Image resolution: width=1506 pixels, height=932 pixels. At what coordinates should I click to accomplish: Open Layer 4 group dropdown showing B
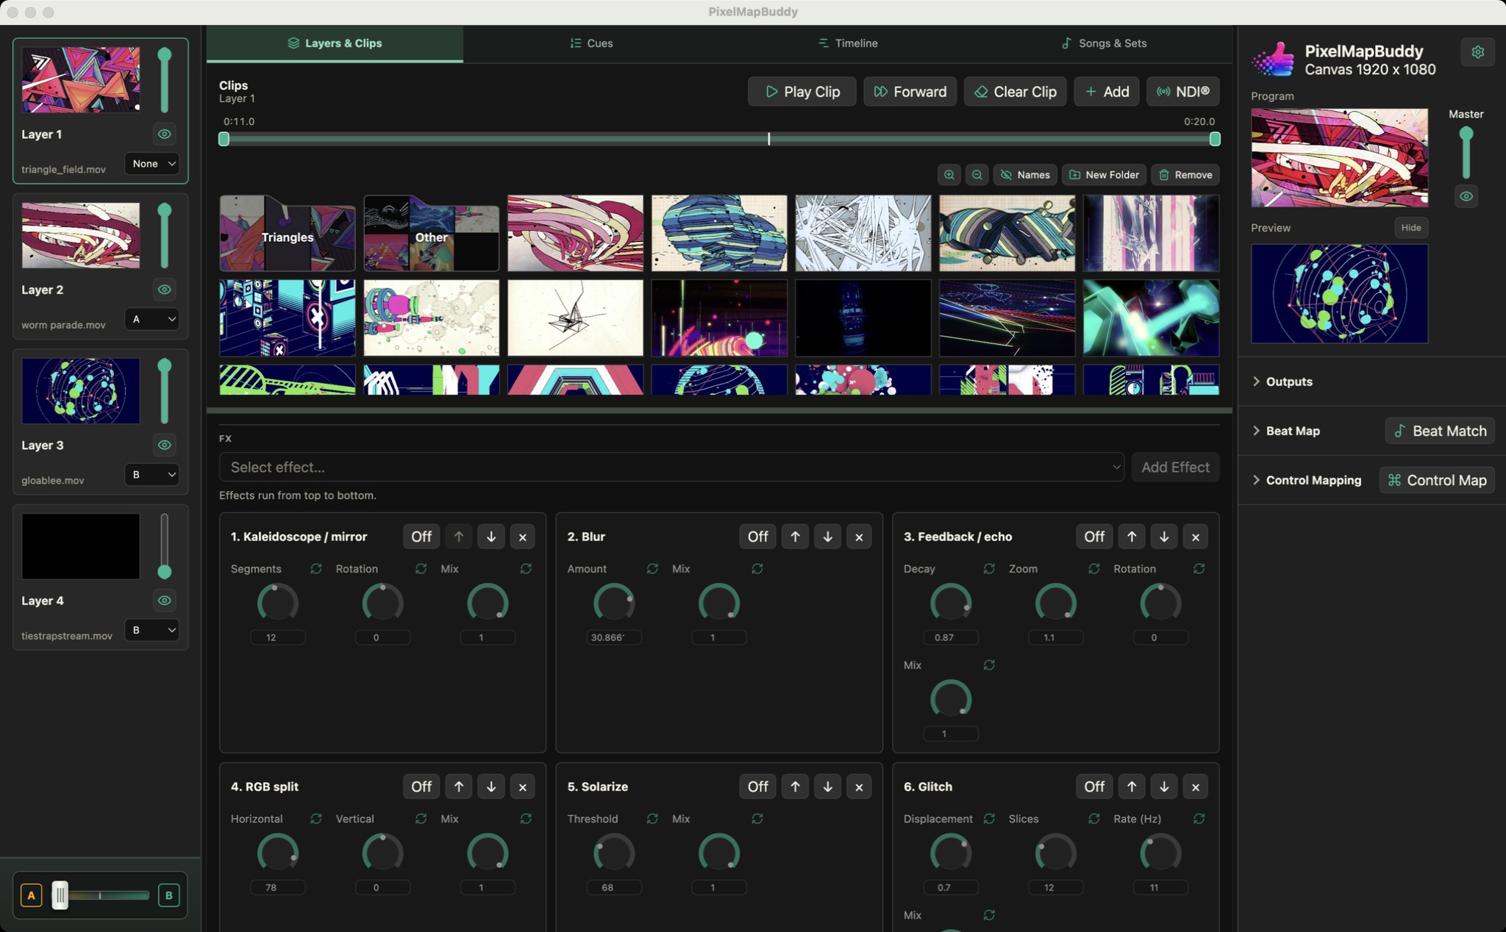point(152,630)
